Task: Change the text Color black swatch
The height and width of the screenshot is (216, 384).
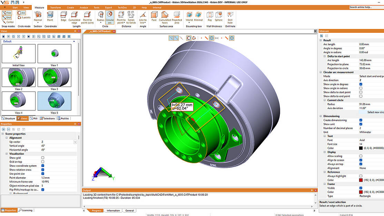Action: [x=361, y=148]
